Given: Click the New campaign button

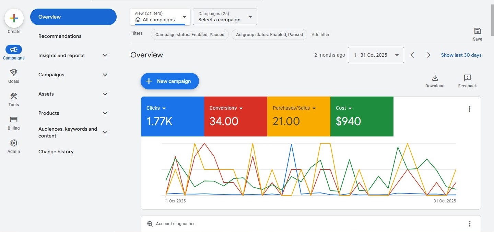Looking at the screenshot, I should (x=169, y=81).
